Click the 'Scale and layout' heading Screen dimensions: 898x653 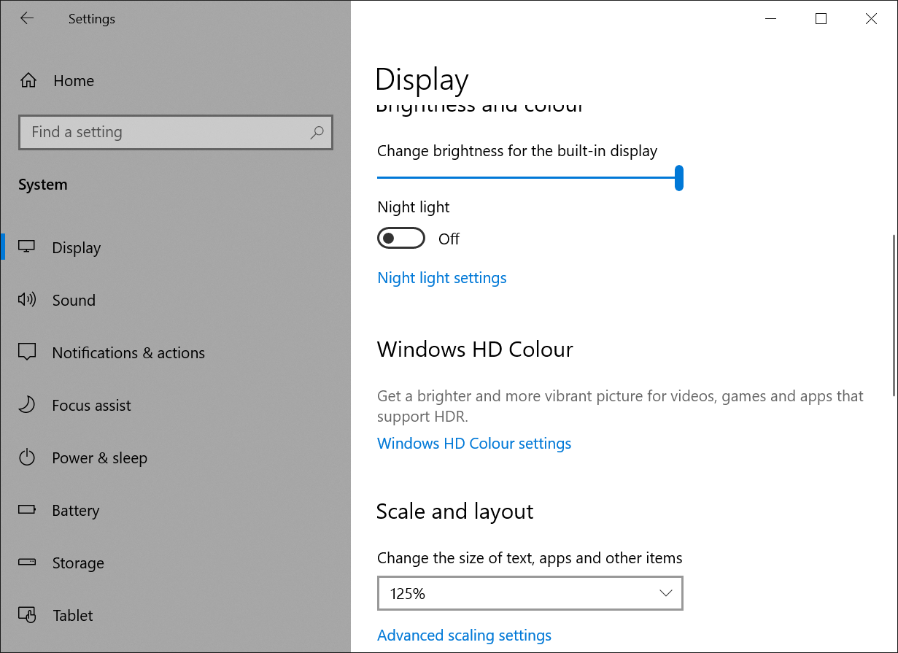[455, 511]
